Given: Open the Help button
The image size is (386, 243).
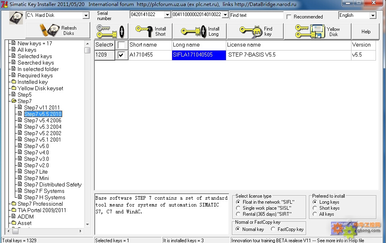Looking at the screenshot, I should pos(366,31).
